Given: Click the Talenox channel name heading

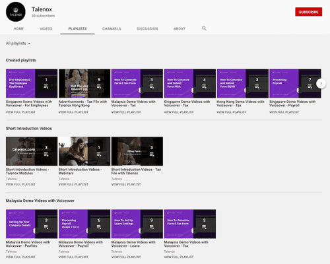Looking at the screenshot, I should (x=42, y=9).
